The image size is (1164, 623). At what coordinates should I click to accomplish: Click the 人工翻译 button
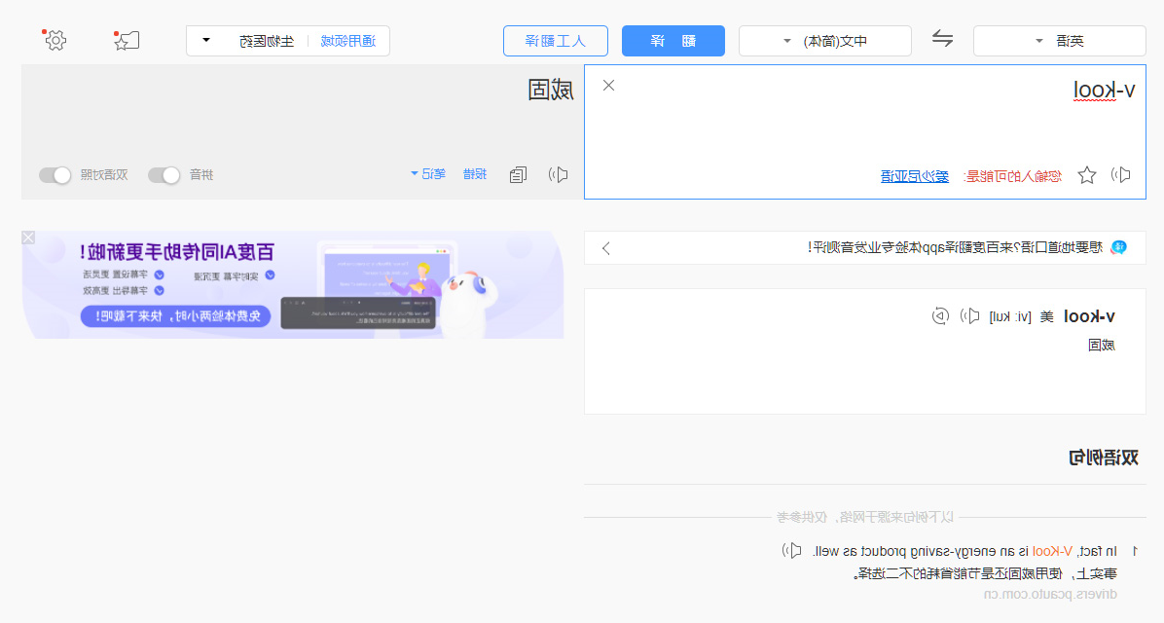point(556,41)
